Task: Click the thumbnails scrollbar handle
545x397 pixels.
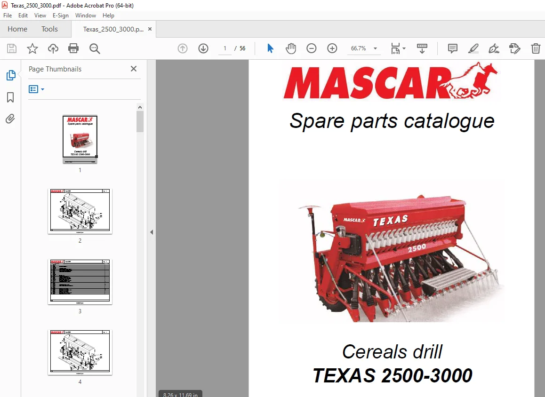Action: 140,121
